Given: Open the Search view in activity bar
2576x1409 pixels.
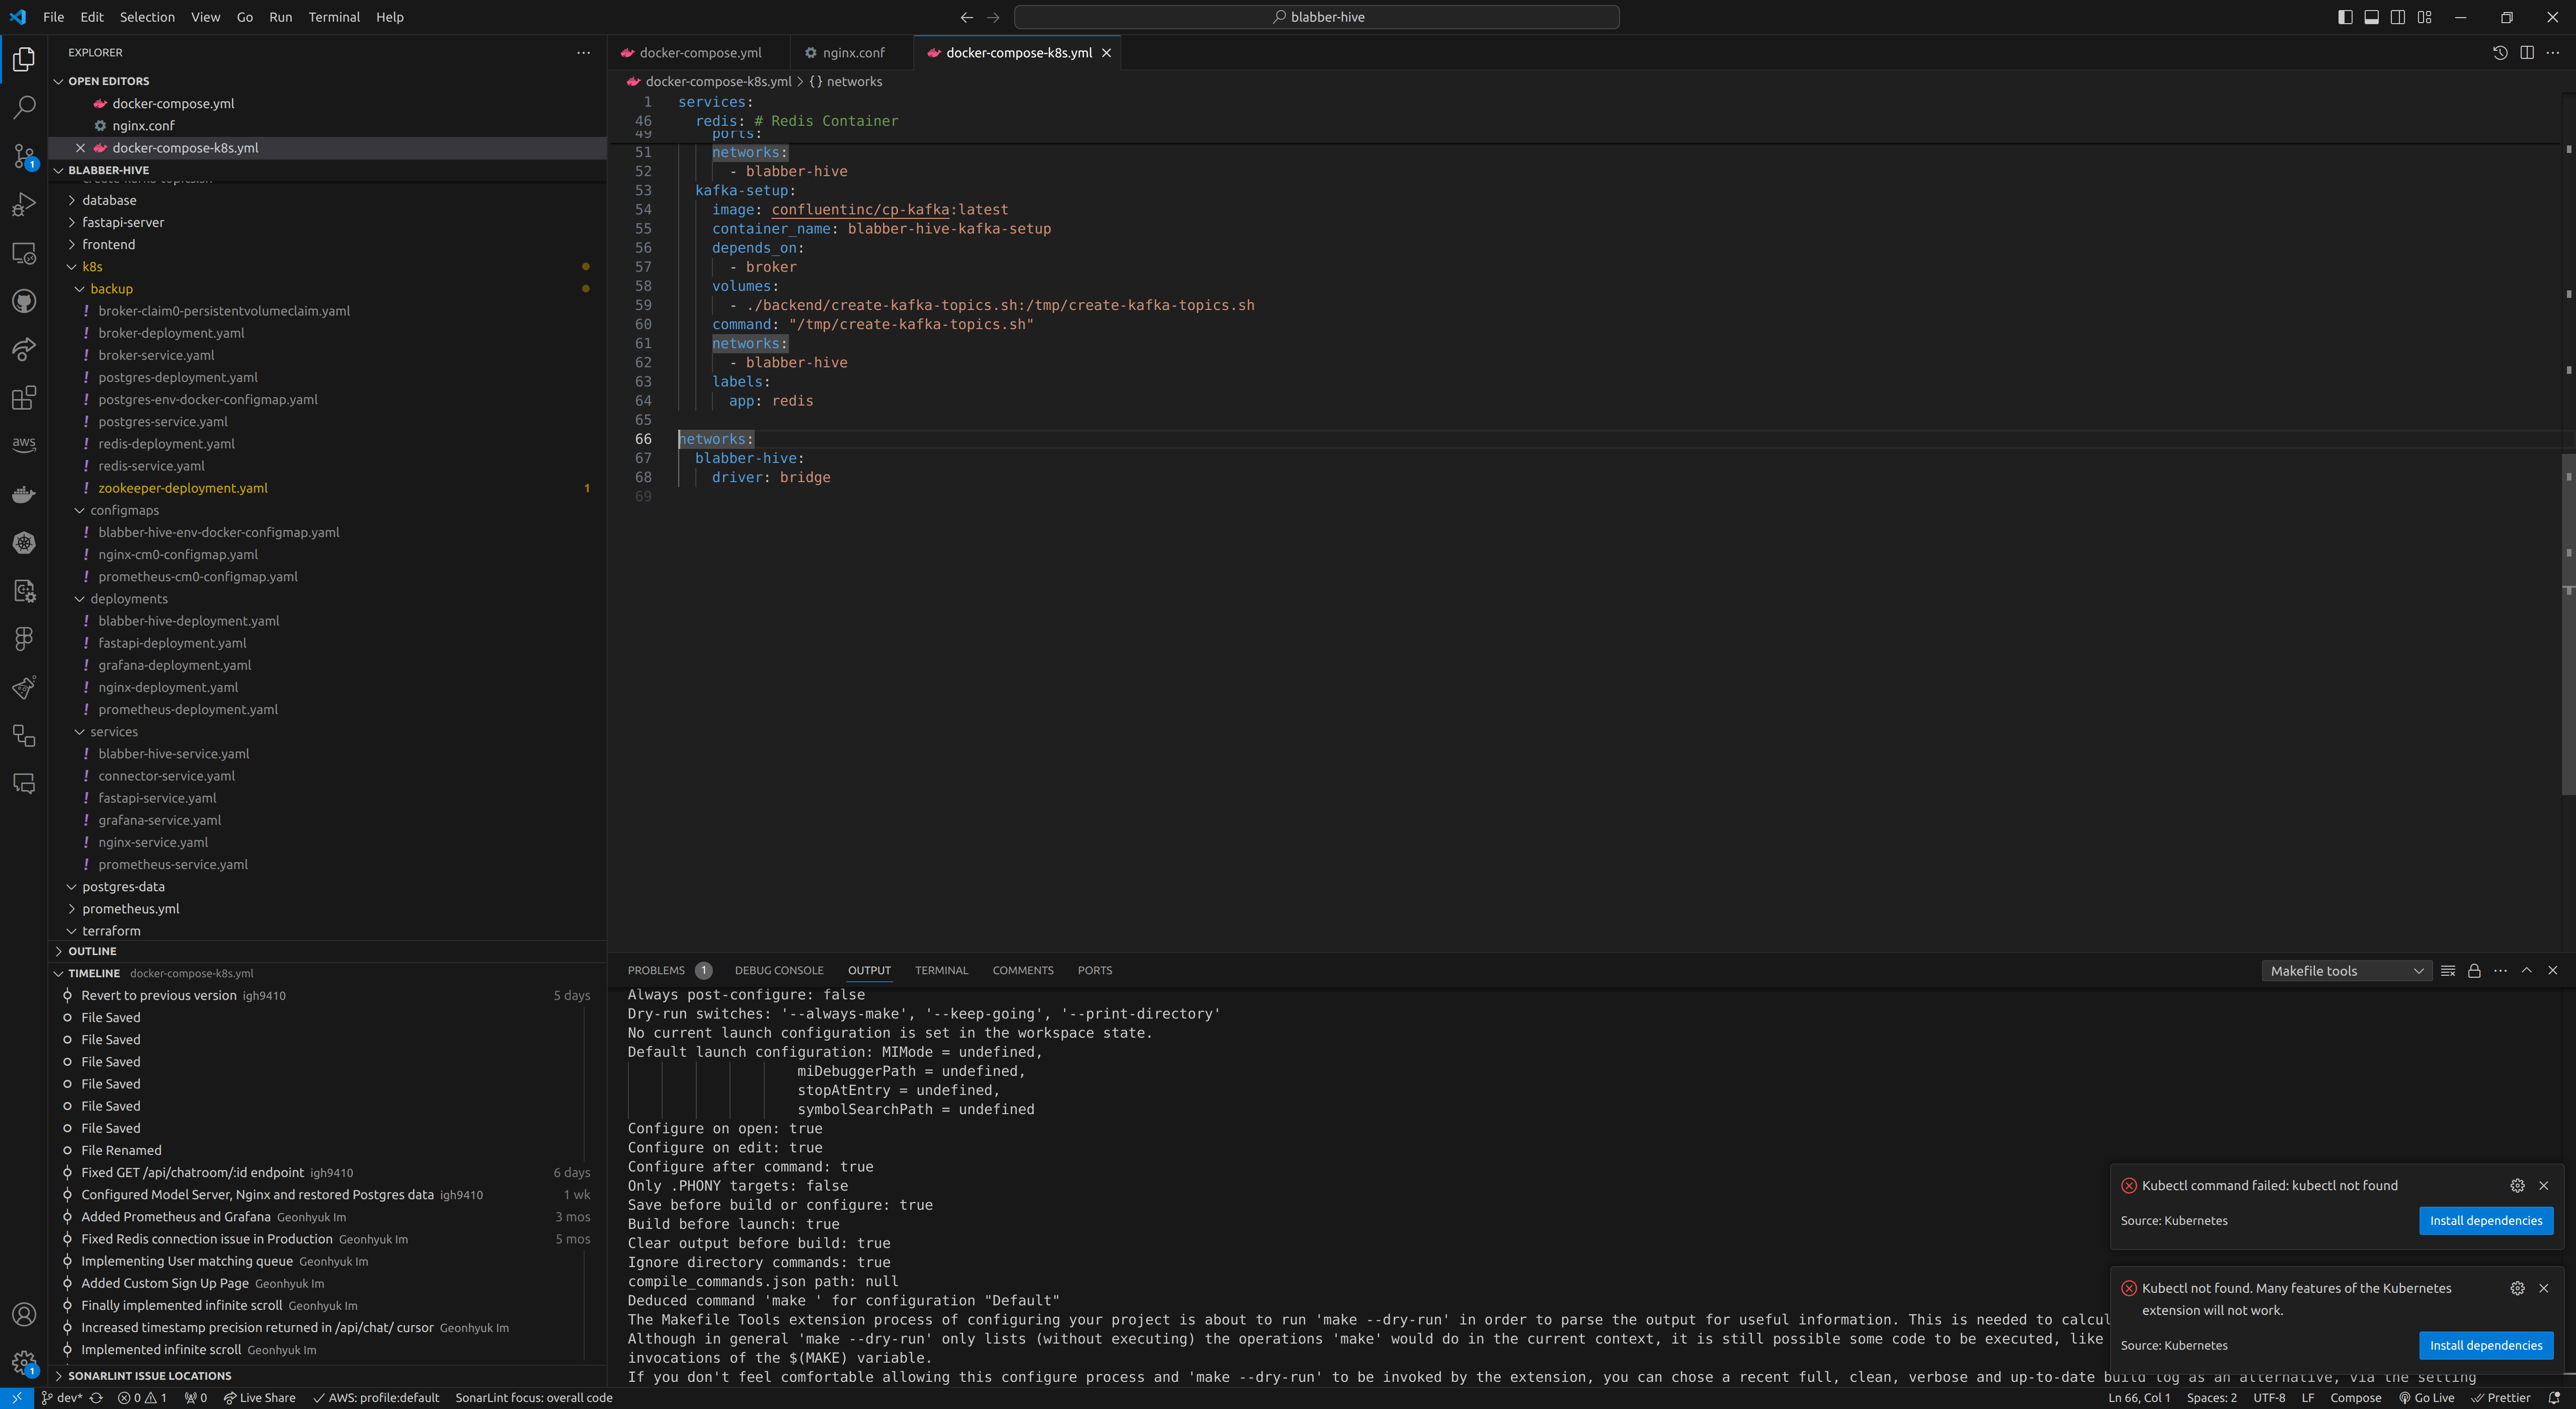Looking at the screenshot, I should tap(24, 107).
